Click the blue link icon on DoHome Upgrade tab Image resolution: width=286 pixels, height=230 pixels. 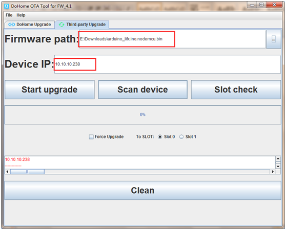(x=12, y=25)
